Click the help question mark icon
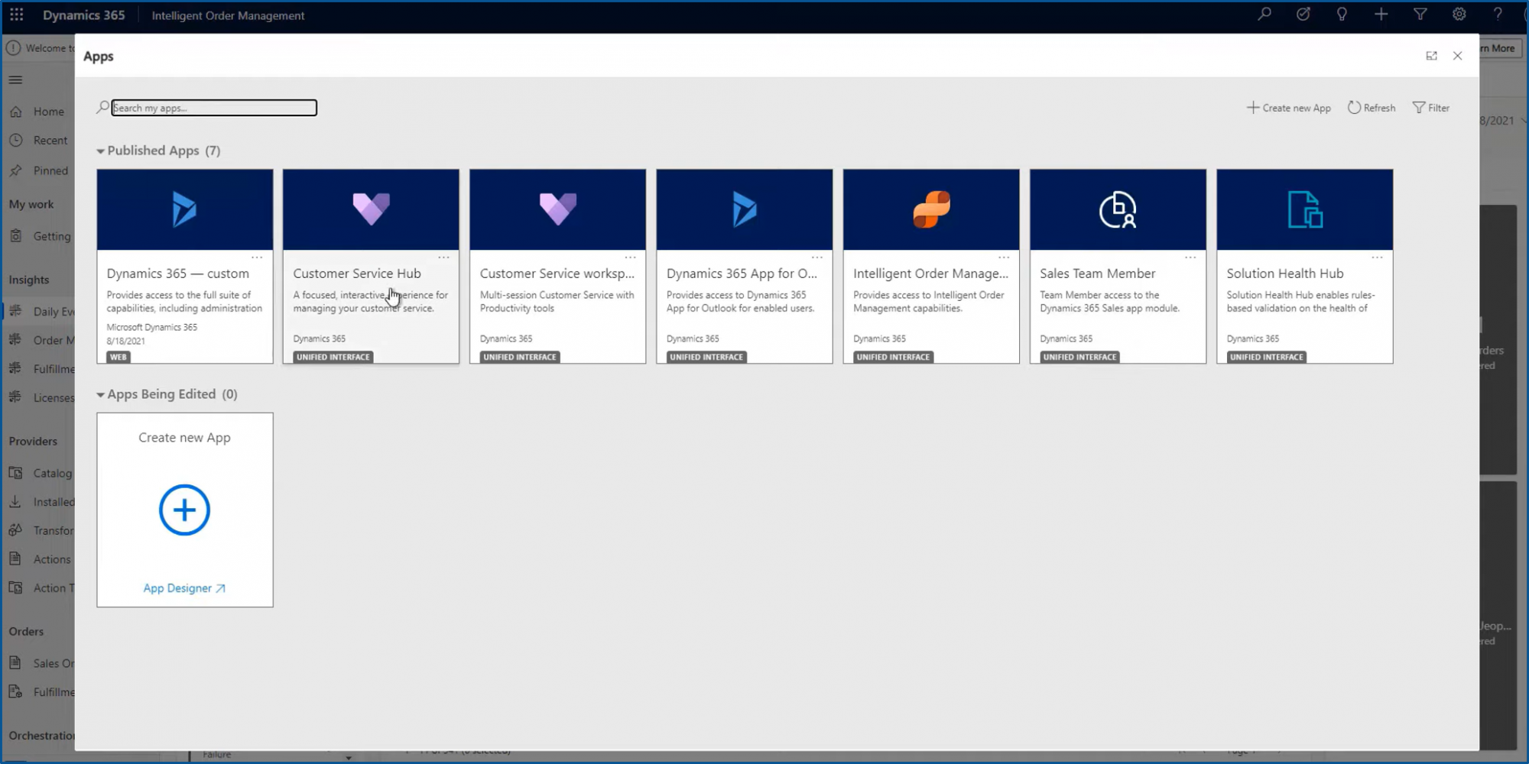1529x764 pixels. [x=1498, y=15]
